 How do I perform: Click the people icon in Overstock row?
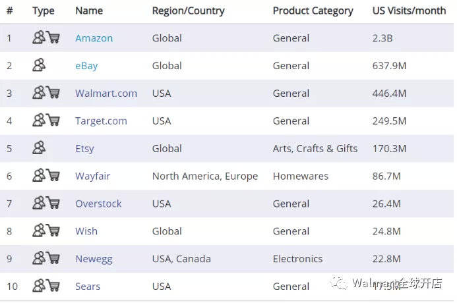39,203
